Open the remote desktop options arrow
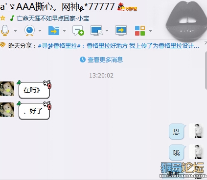Viewport: 207px width, 180px height. tap(107, 30)
